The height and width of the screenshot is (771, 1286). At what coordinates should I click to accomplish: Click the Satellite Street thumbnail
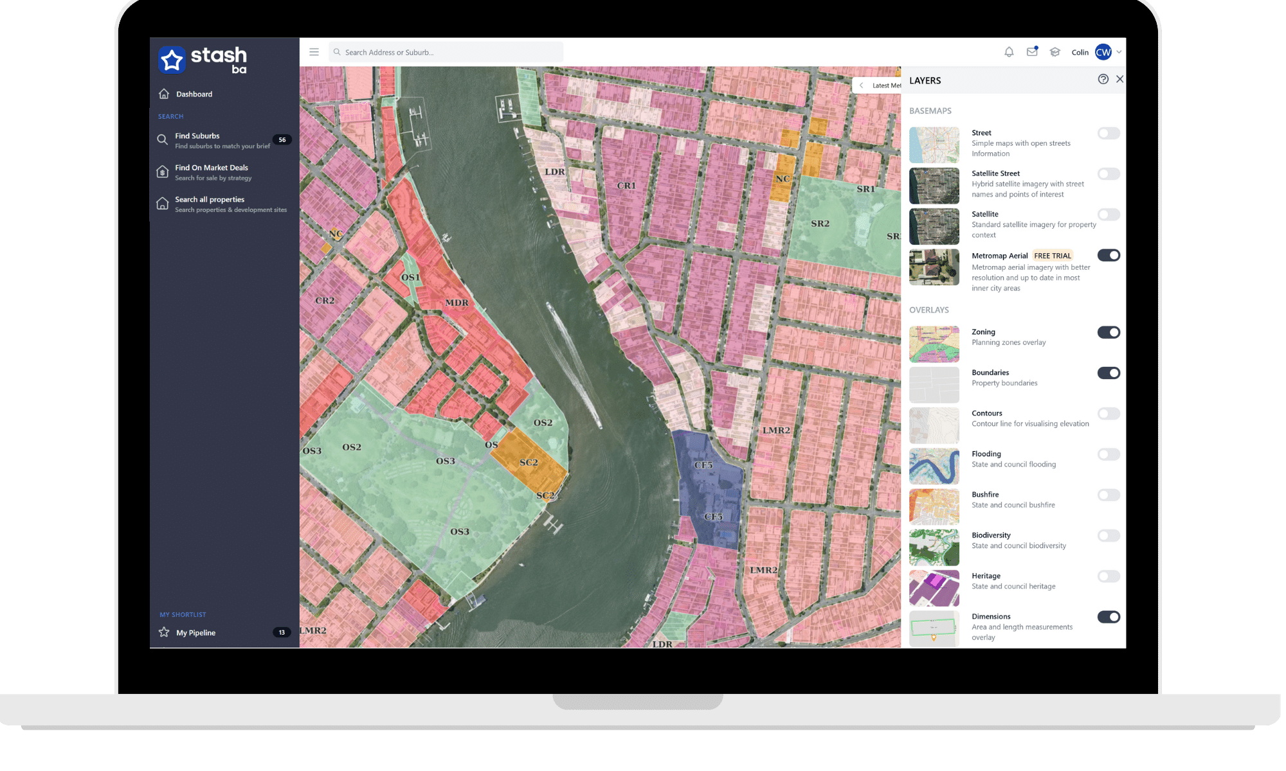(x=934, y=186)
